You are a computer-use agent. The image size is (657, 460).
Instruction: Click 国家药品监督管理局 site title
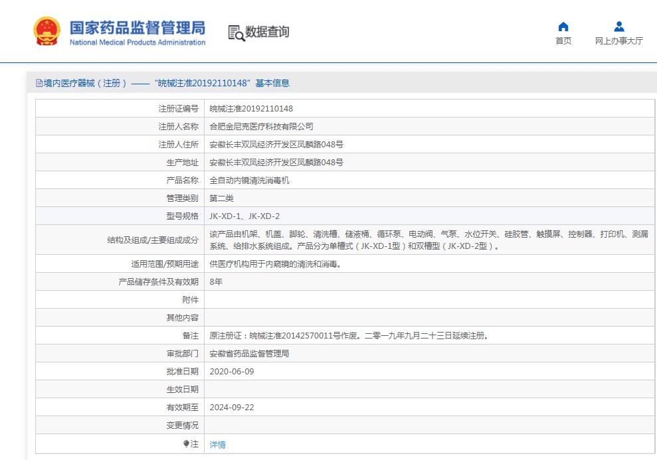138,28
